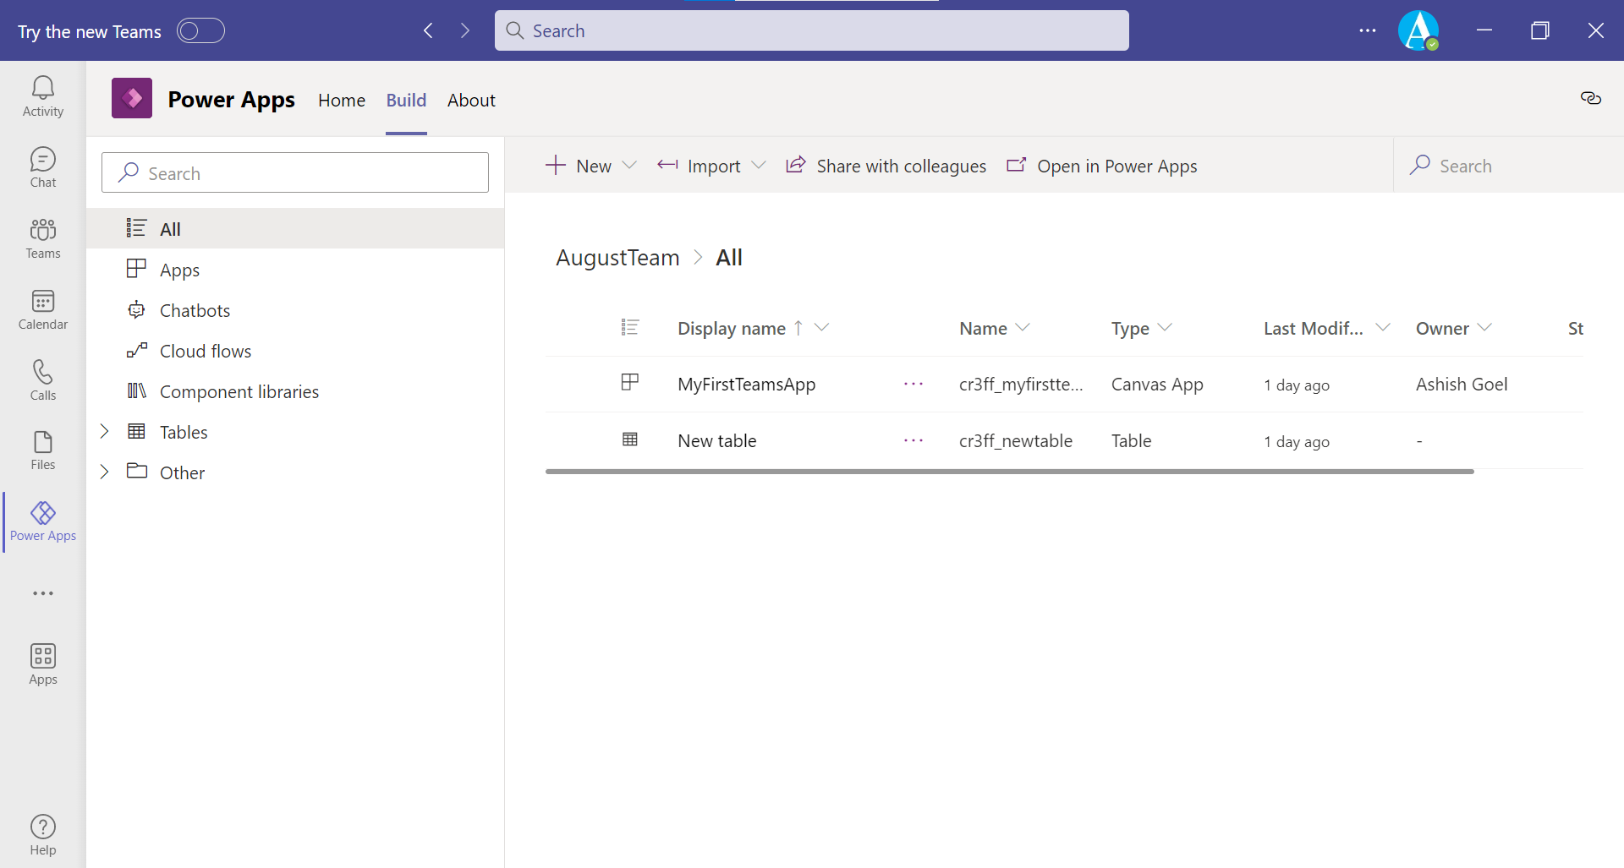Click the copy link icon top right

1590,98
